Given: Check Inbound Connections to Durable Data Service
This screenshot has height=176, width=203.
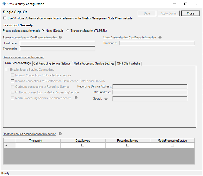Looking at the screenshot, I should point(12,75).
